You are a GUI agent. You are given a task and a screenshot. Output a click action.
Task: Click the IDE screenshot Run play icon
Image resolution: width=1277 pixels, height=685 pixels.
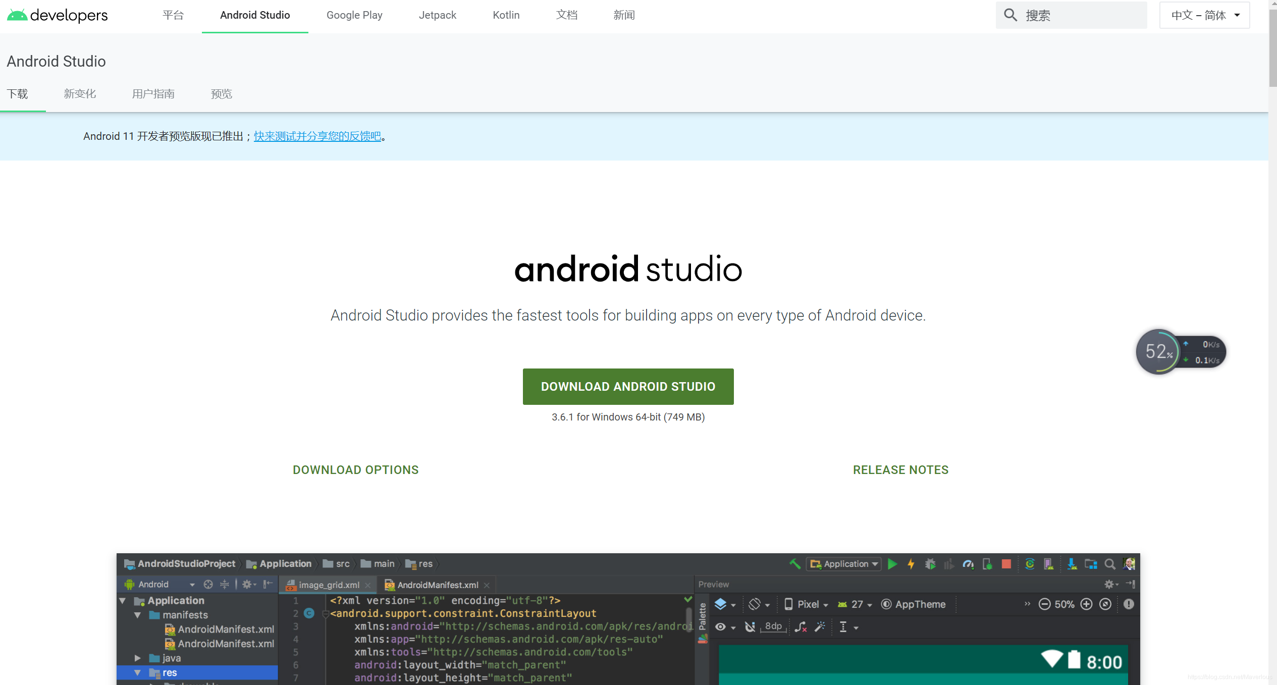[x=892, y=564]
